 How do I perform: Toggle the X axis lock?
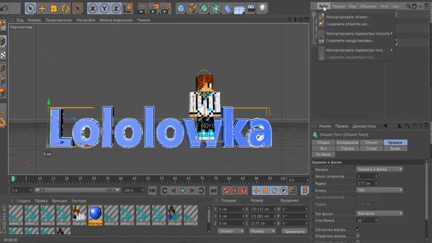point(93,9)
